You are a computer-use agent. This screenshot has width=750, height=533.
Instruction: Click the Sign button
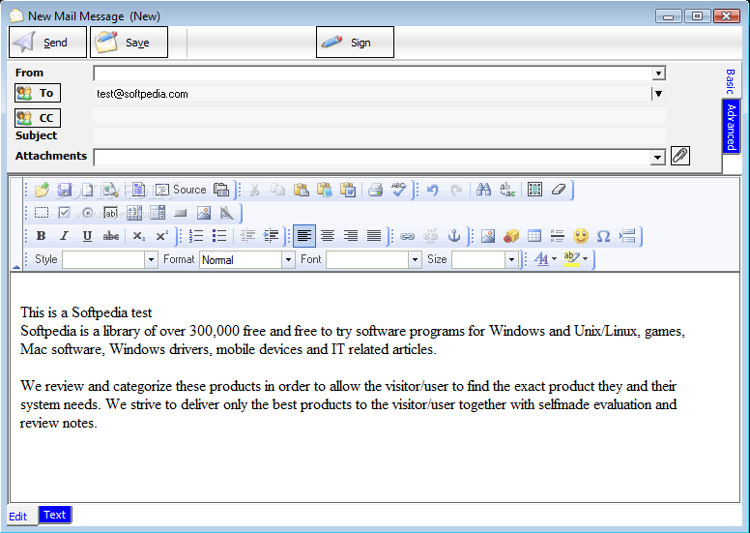coord(355,43)
